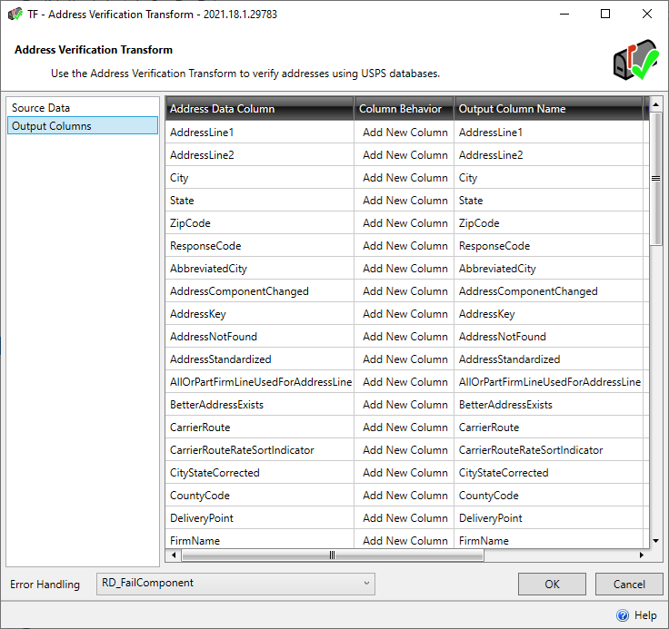Select the FirmName address data cell

pyautogui.click(x=259, y=539)
